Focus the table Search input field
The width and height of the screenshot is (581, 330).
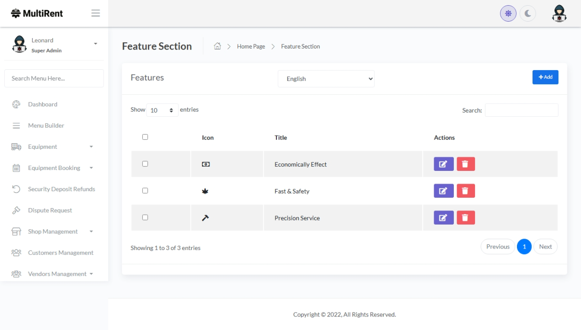[x=521, y=110]
